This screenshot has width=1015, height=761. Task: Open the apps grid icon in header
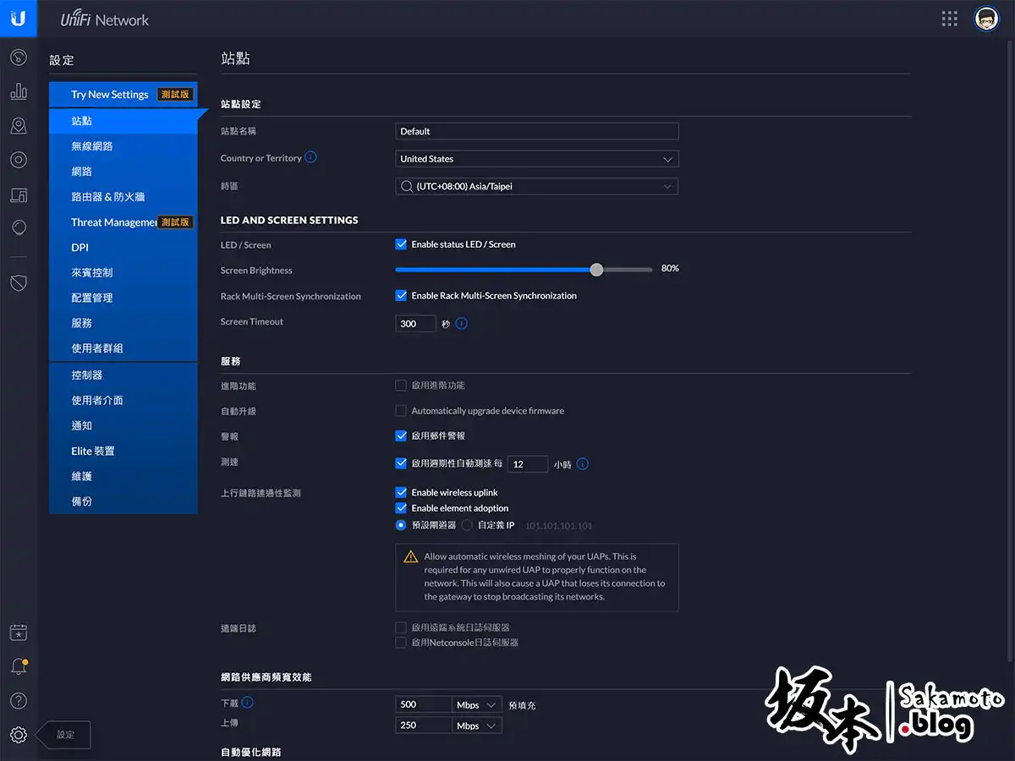pos(949,19)
